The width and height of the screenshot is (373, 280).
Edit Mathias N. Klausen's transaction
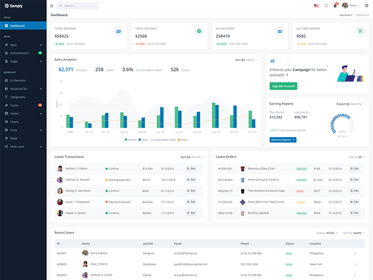coord(191,180)
